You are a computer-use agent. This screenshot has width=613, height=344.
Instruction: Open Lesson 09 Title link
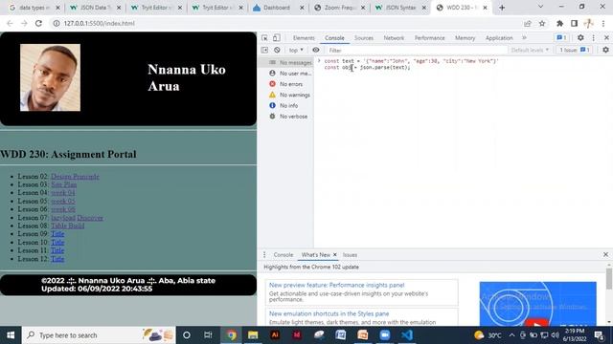pyautogui.click(x=57, y=233)
